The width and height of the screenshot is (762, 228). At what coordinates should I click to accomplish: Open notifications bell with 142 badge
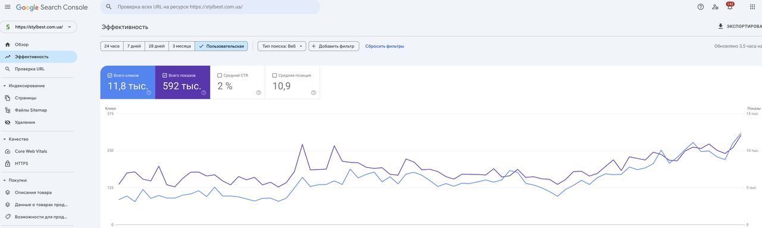[729, 7]
